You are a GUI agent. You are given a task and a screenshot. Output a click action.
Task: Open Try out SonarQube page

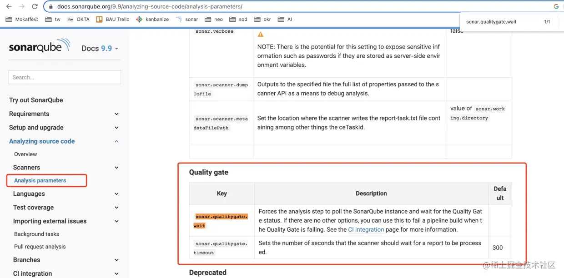point(36,100)
